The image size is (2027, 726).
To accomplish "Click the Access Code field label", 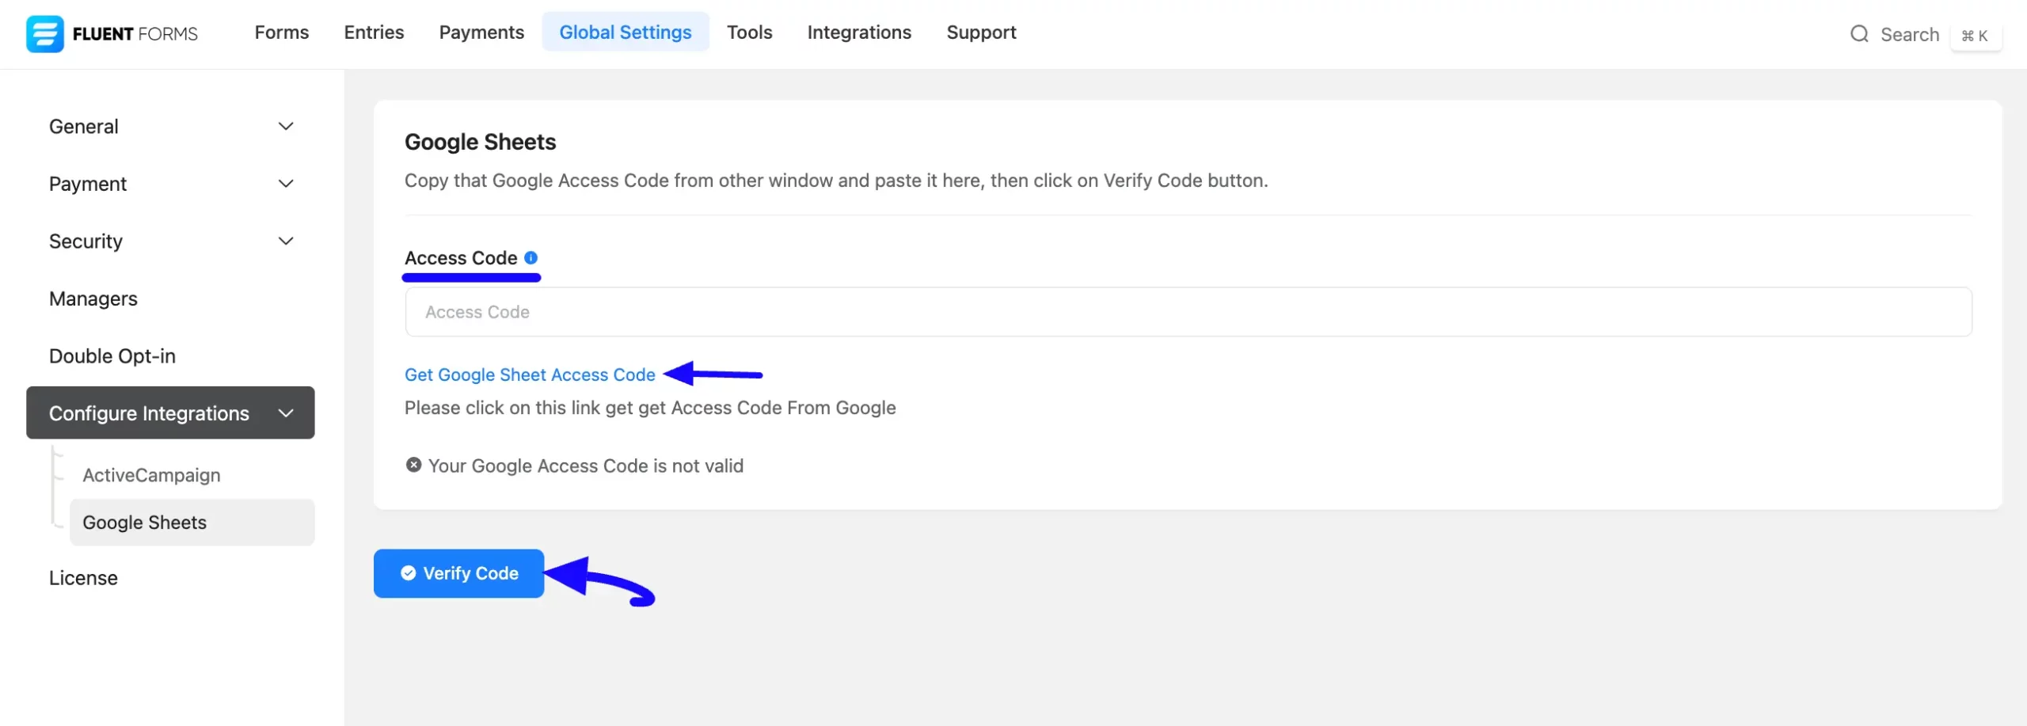I will coord(461,258).
